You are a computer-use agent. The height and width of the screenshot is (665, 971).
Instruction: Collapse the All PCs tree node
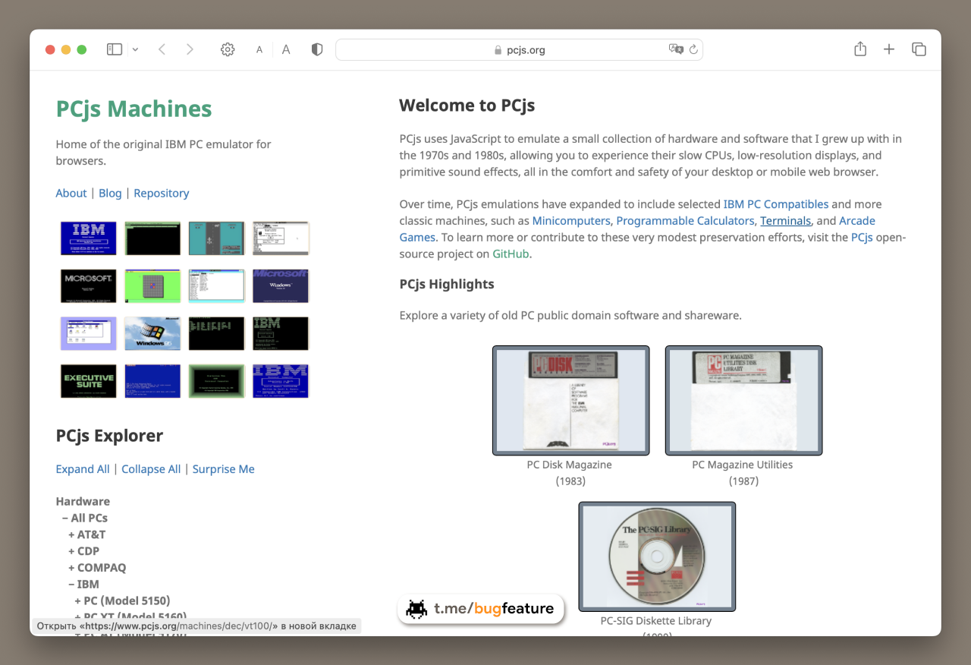pos(85,518)
